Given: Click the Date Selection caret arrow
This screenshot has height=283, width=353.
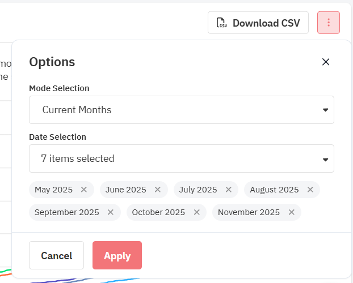Looking at the screenshot, I should click(x=326, y=159).
